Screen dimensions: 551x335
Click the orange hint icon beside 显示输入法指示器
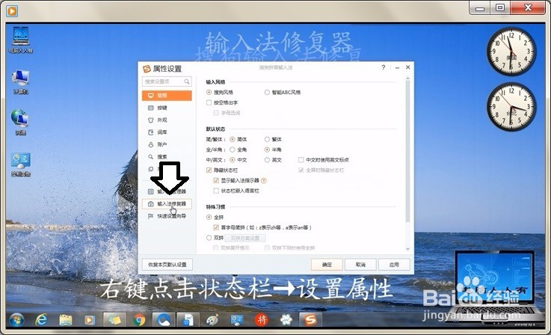(264, 180)
